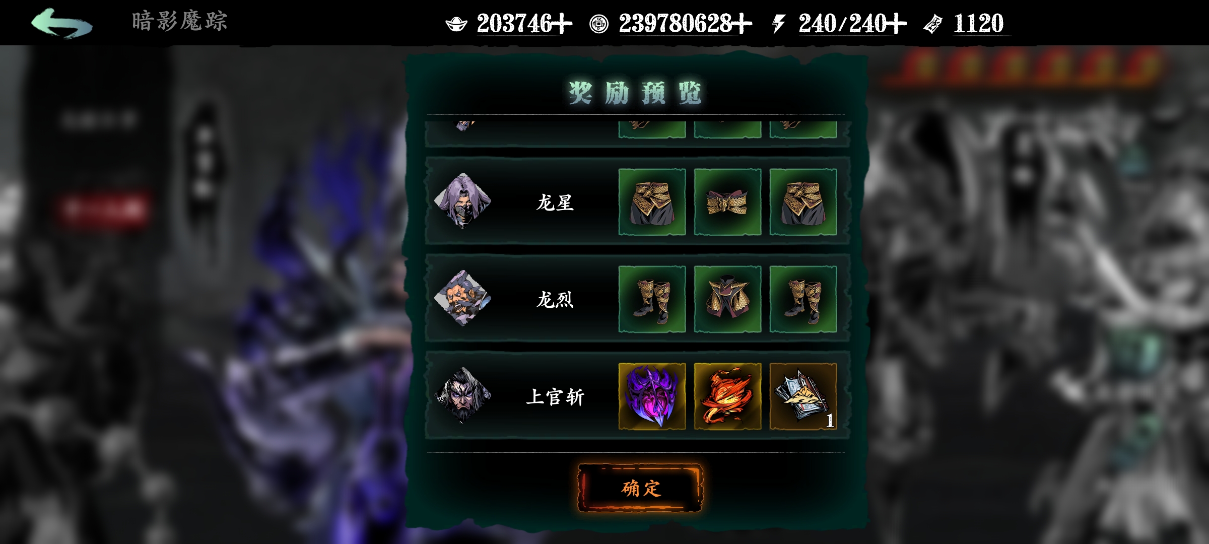
Task: Add more silver ingots via plus sign
Action: click(x=562, y=24)
